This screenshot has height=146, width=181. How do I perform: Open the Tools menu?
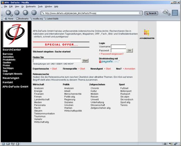point(40,7)
